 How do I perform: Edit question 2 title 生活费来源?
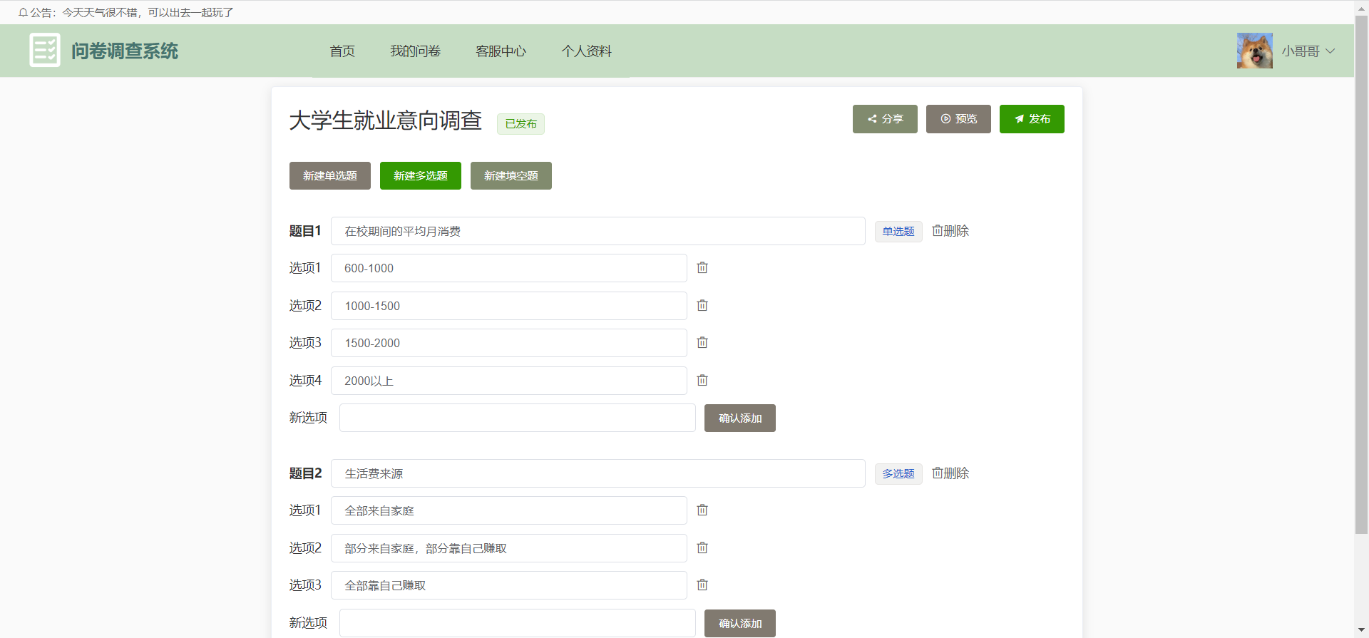[598, 473]
